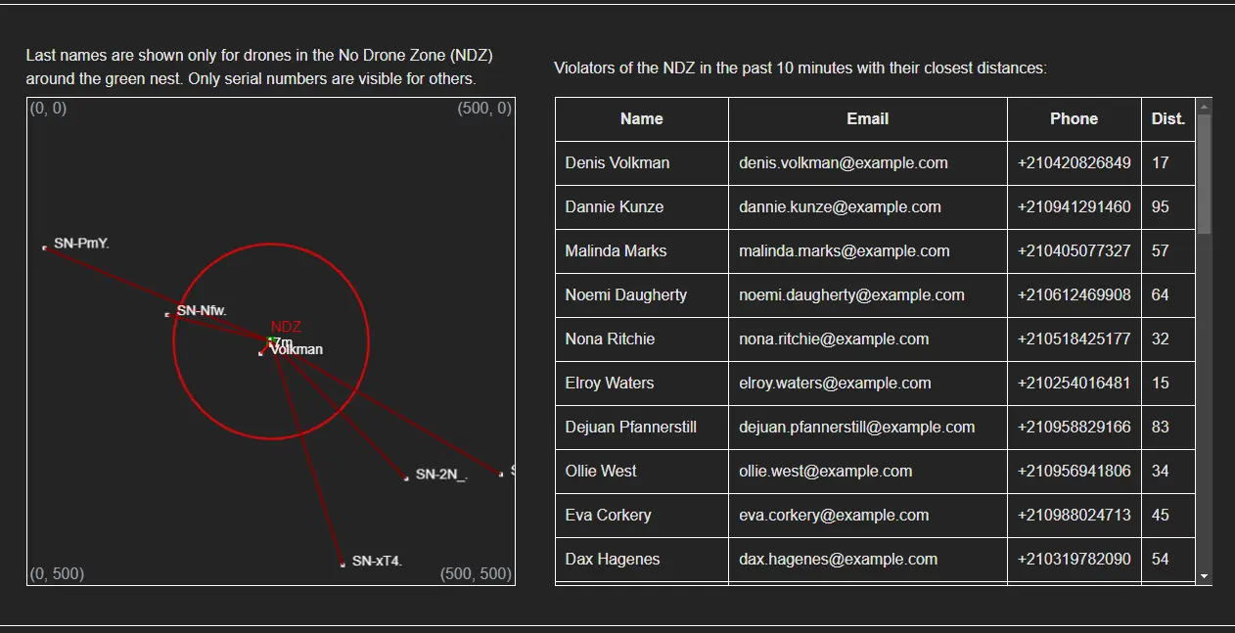Click the red NDZ label
The height and width of the screenshot is (633, 1235).
pyautogui.click(x=286, y=327)
